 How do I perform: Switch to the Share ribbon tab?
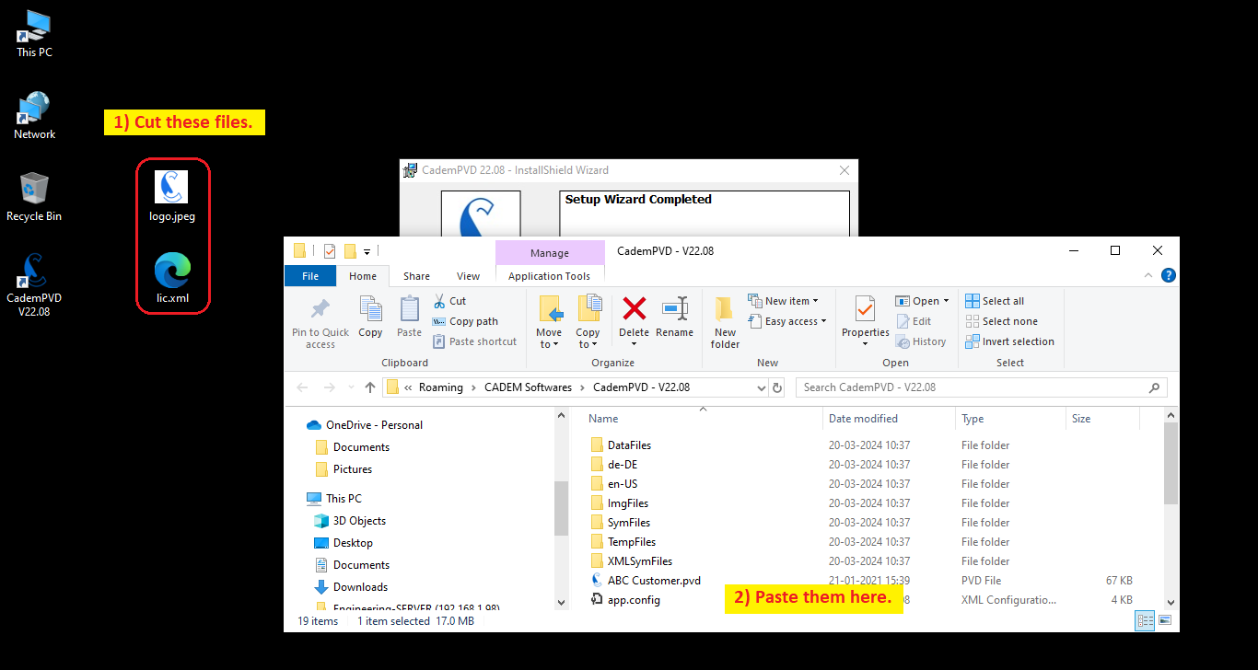tap(416, 275)
